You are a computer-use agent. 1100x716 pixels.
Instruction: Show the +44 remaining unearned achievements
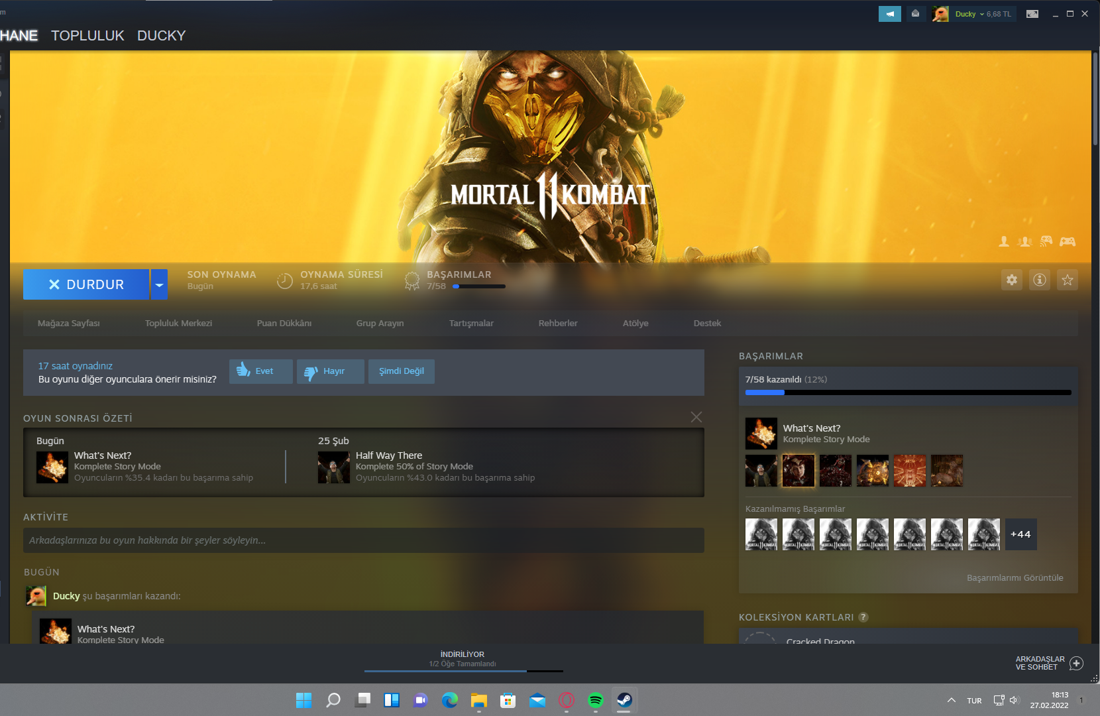click(1021, 534)
